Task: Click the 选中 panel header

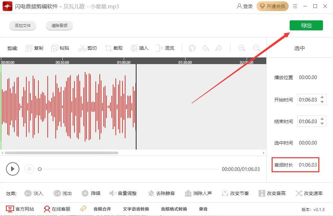Action: pyautogui.click(x=299, y=48)
